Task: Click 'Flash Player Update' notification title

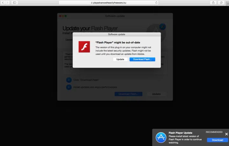Action: point(180,133)
